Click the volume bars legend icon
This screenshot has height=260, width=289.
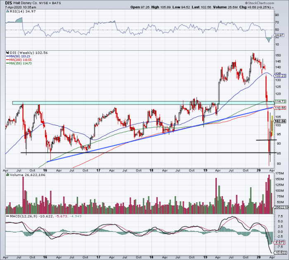click(7, 175)
